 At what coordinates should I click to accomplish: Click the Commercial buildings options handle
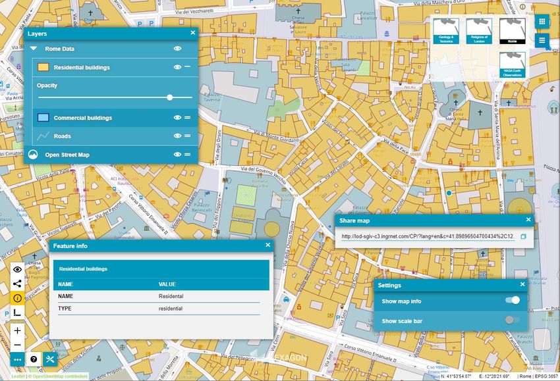click(188, 117)
